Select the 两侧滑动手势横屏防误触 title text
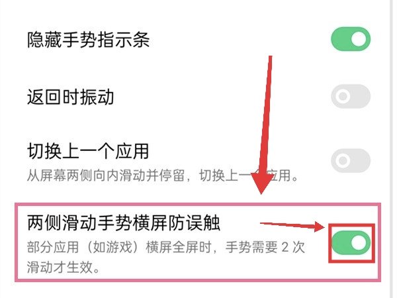Image resolution: width=397 pixels, height=298 pixels. [x=124, y=223]
